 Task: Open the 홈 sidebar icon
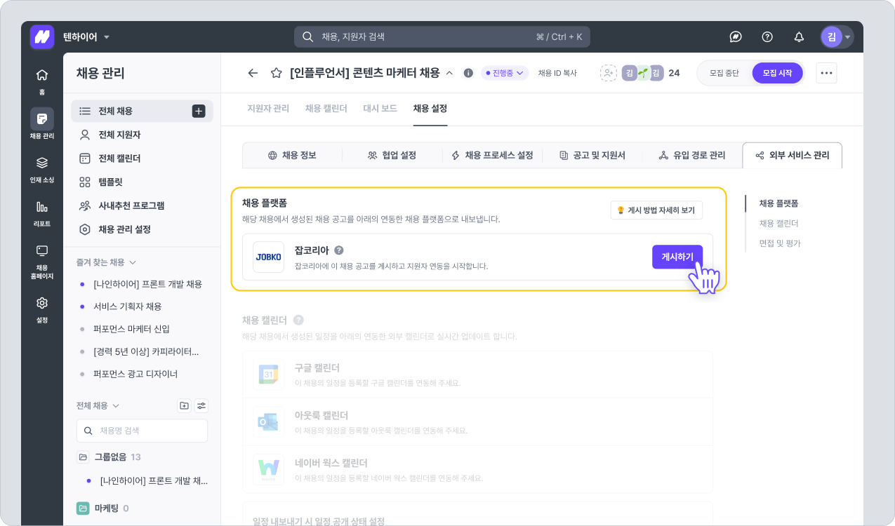(x=42, y=81)
